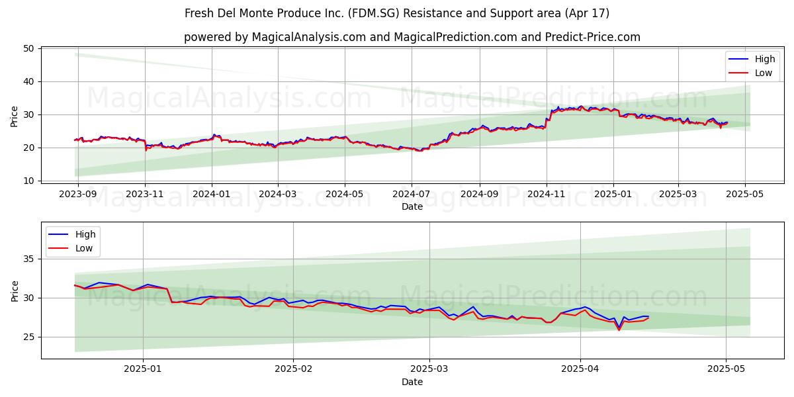794x397 pixels.
Task: Click 'Low' in the bottom chart legend
Action: click(84, 248)
